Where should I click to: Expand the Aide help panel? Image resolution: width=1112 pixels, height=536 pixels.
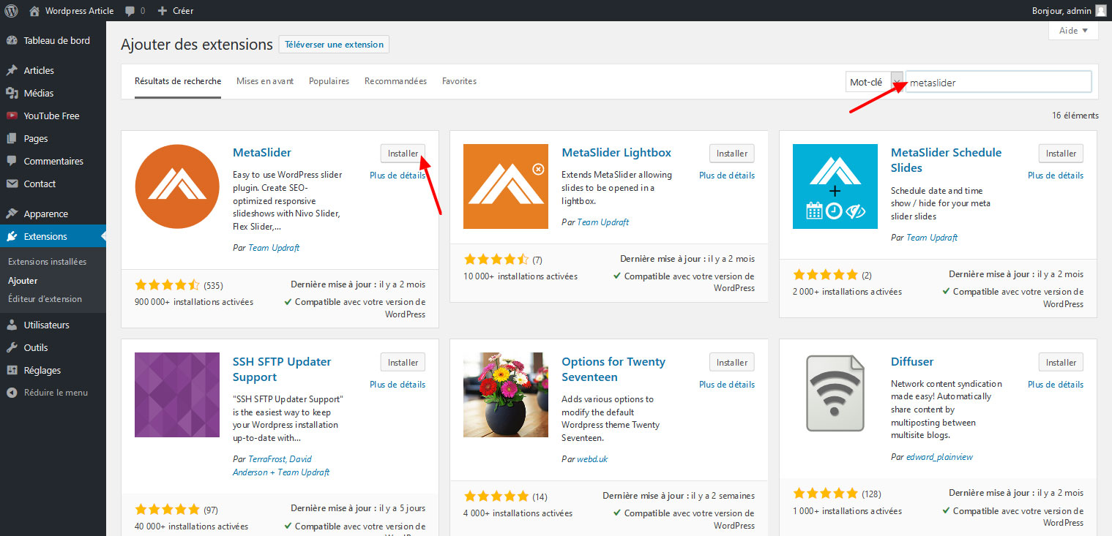(x=1073, y=31)
